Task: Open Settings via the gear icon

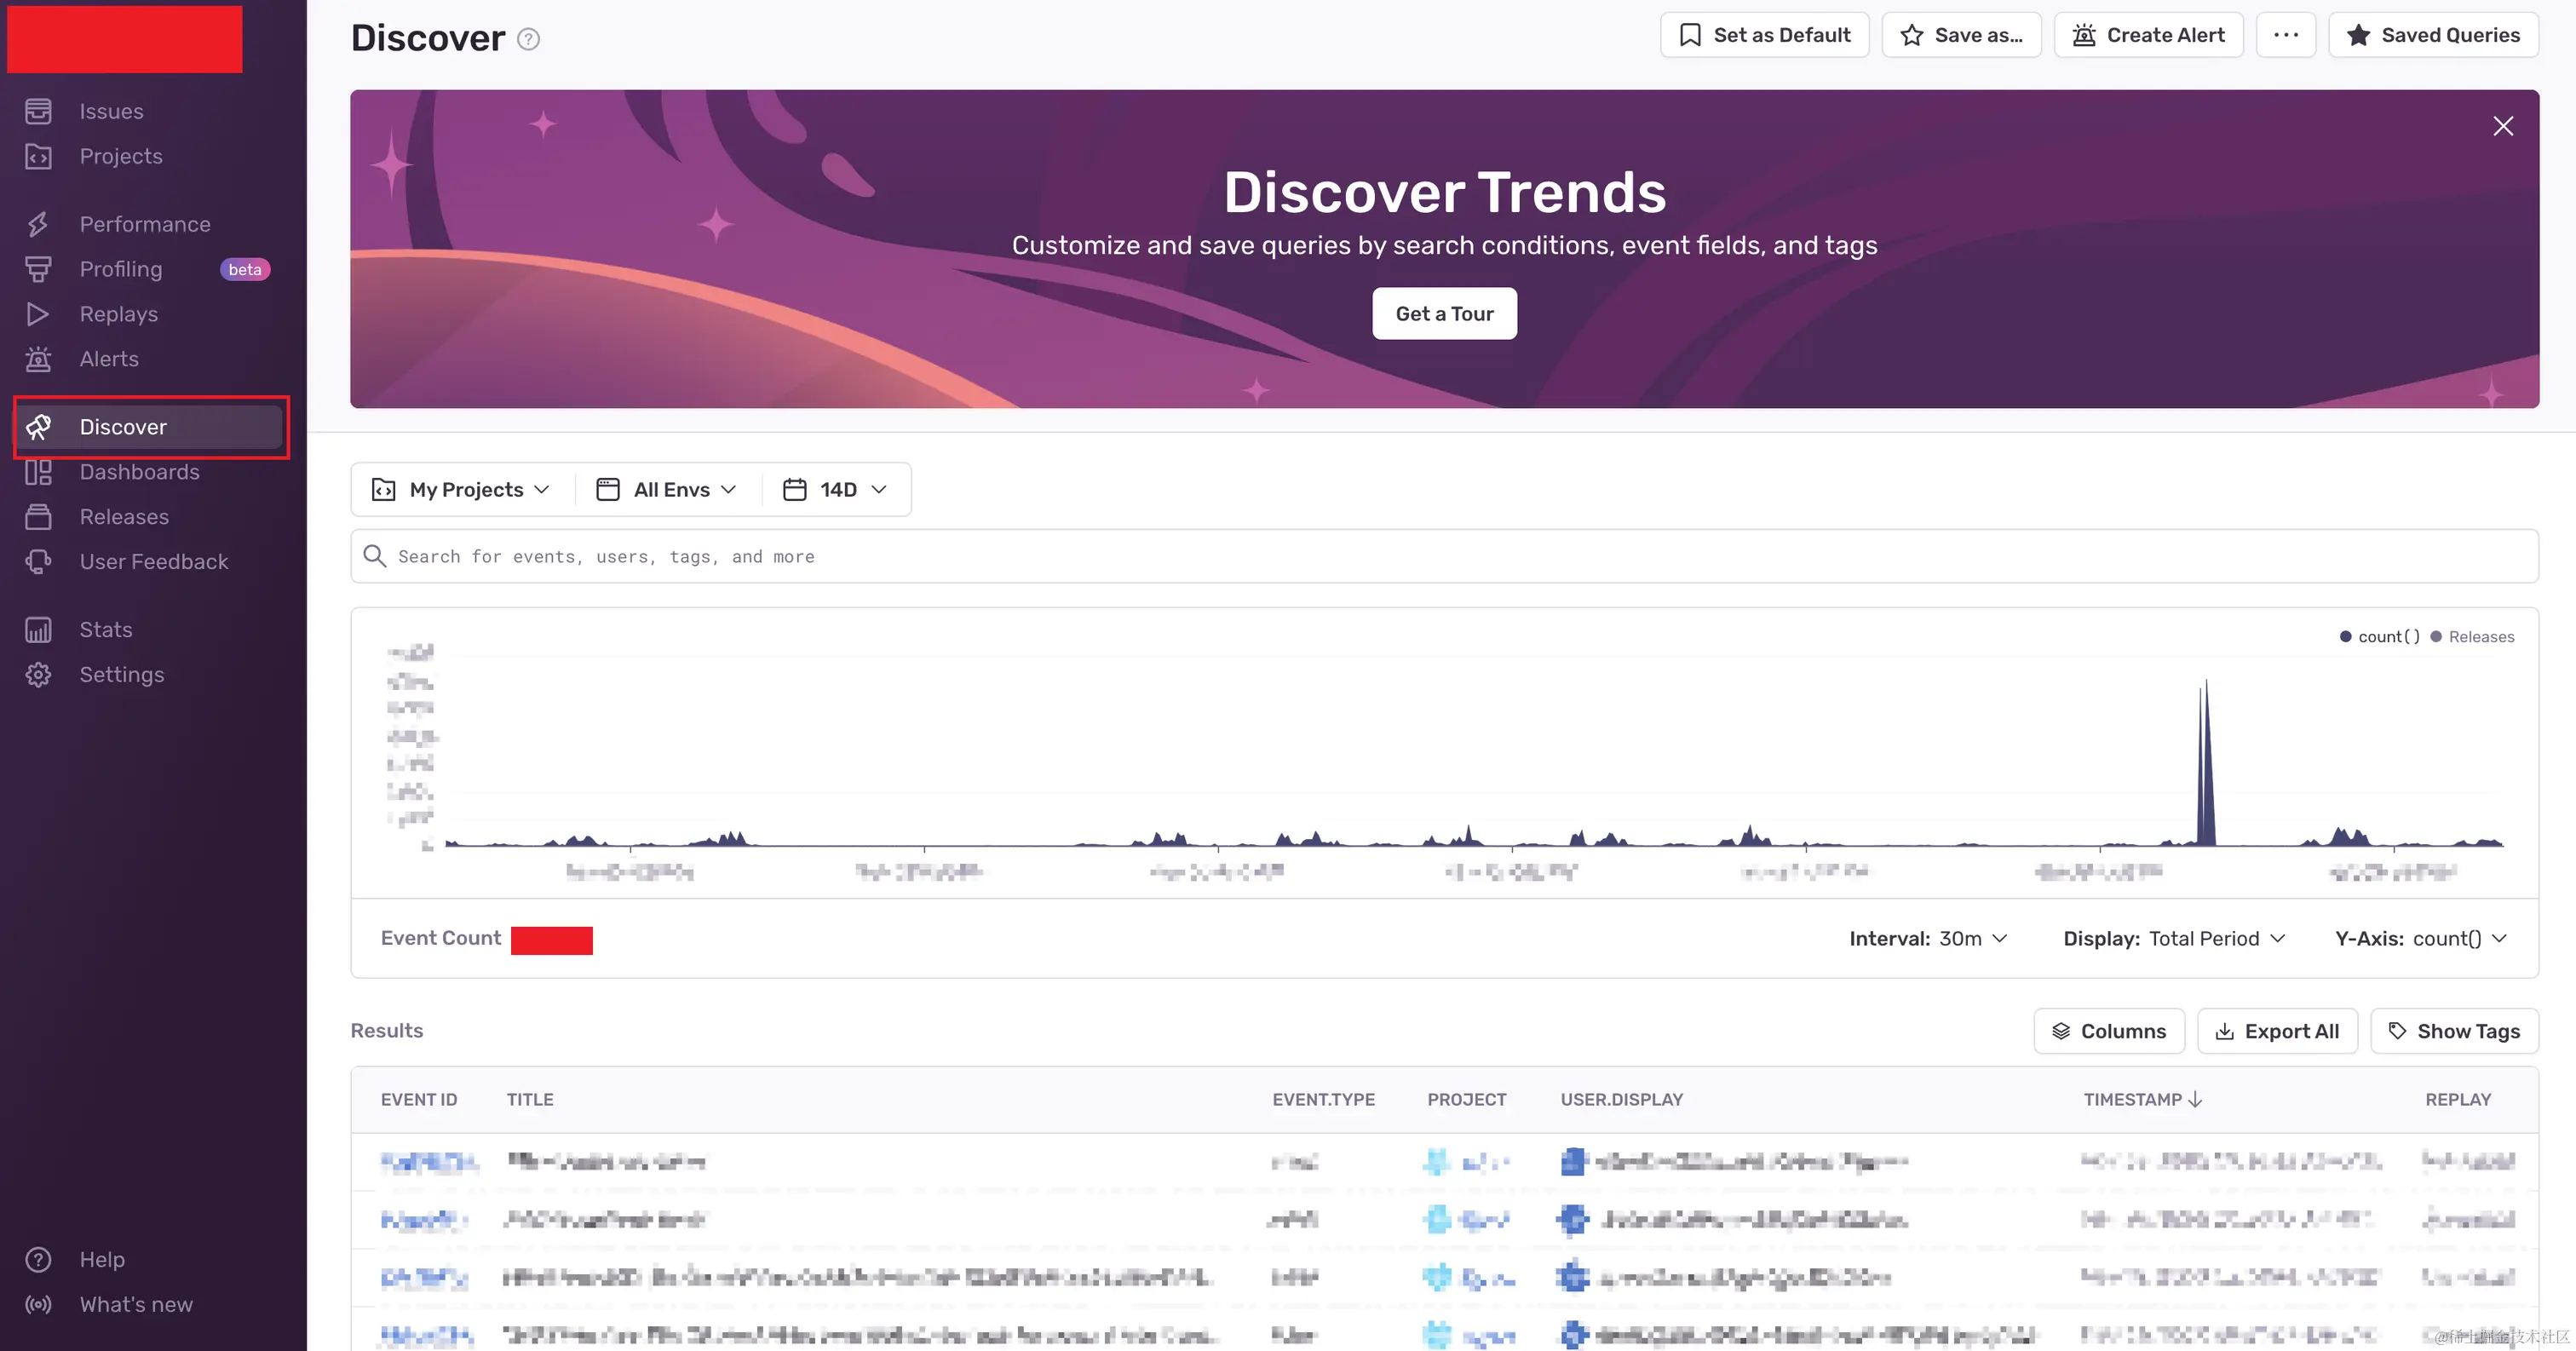Action: coord(38,675)
